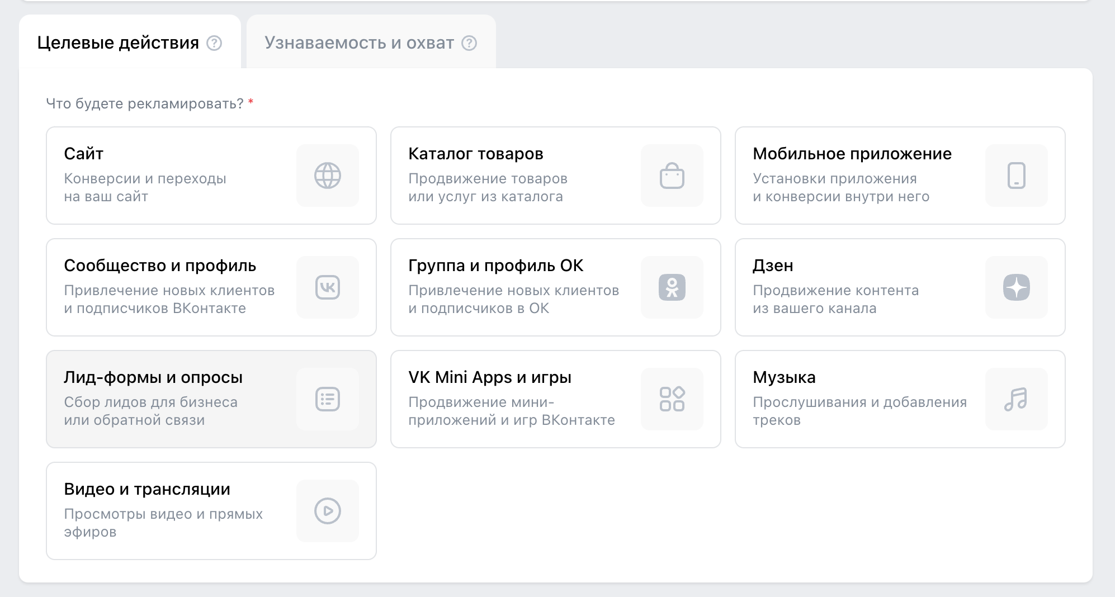Click the smartphone icon for Мобильное приложение
This screenshot has height=597, width=1115.
pyautogui.click(x=1016, y=176)
